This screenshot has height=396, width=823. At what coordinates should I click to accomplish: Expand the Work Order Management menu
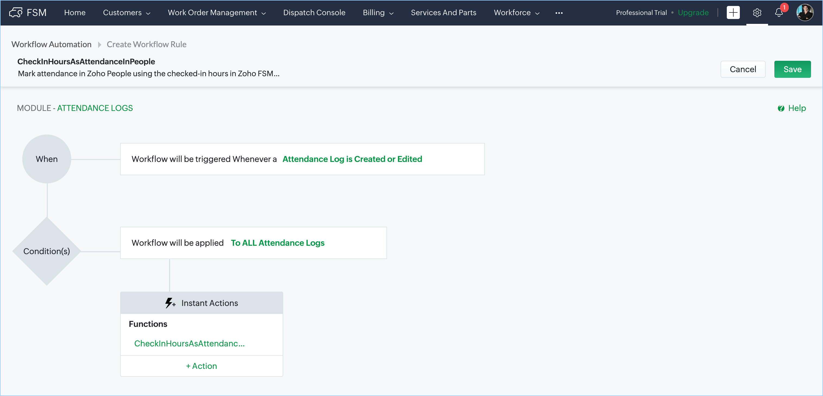tap(217, 12)
